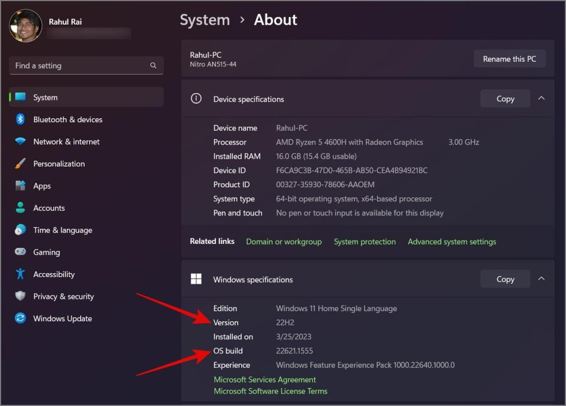Click System in the breadcrumb header
Image resolution: width=566 pixels, height=406 pixels.
[x=205, y=20]
